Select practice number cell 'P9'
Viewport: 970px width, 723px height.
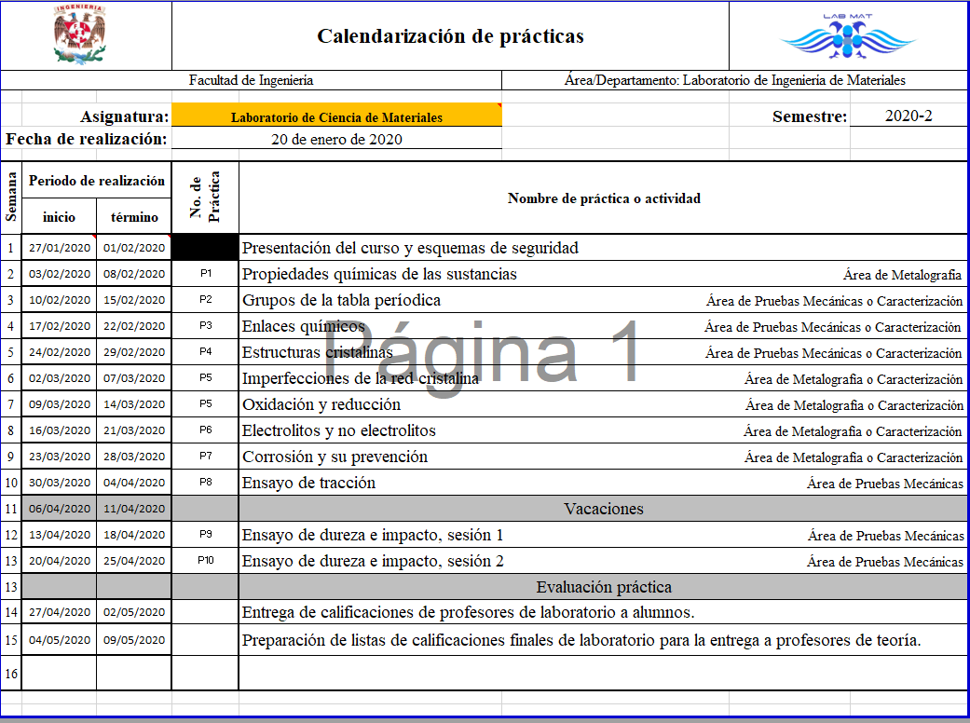205,534
